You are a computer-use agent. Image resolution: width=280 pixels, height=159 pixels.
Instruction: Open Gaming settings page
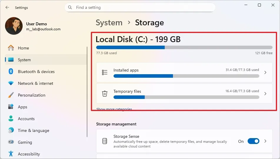[46, 142]
